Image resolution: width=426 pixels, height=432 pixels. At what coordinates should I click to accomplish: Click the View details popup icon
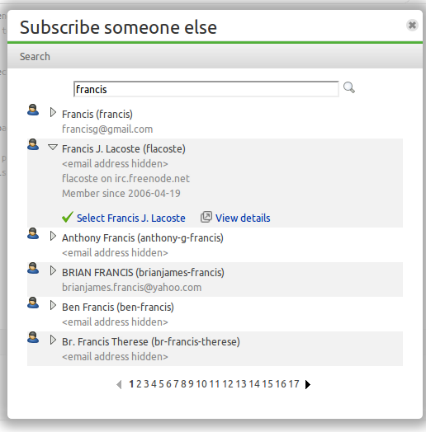click(x=206, y=217)
